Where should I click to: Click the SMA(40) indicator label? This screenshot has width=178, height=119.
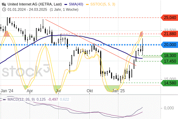coord(76,4)
